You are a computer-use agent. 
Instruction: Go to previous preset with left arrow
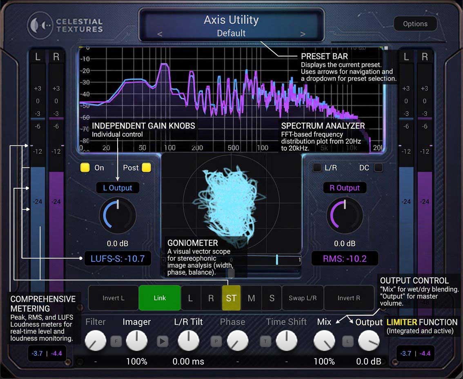160,34
